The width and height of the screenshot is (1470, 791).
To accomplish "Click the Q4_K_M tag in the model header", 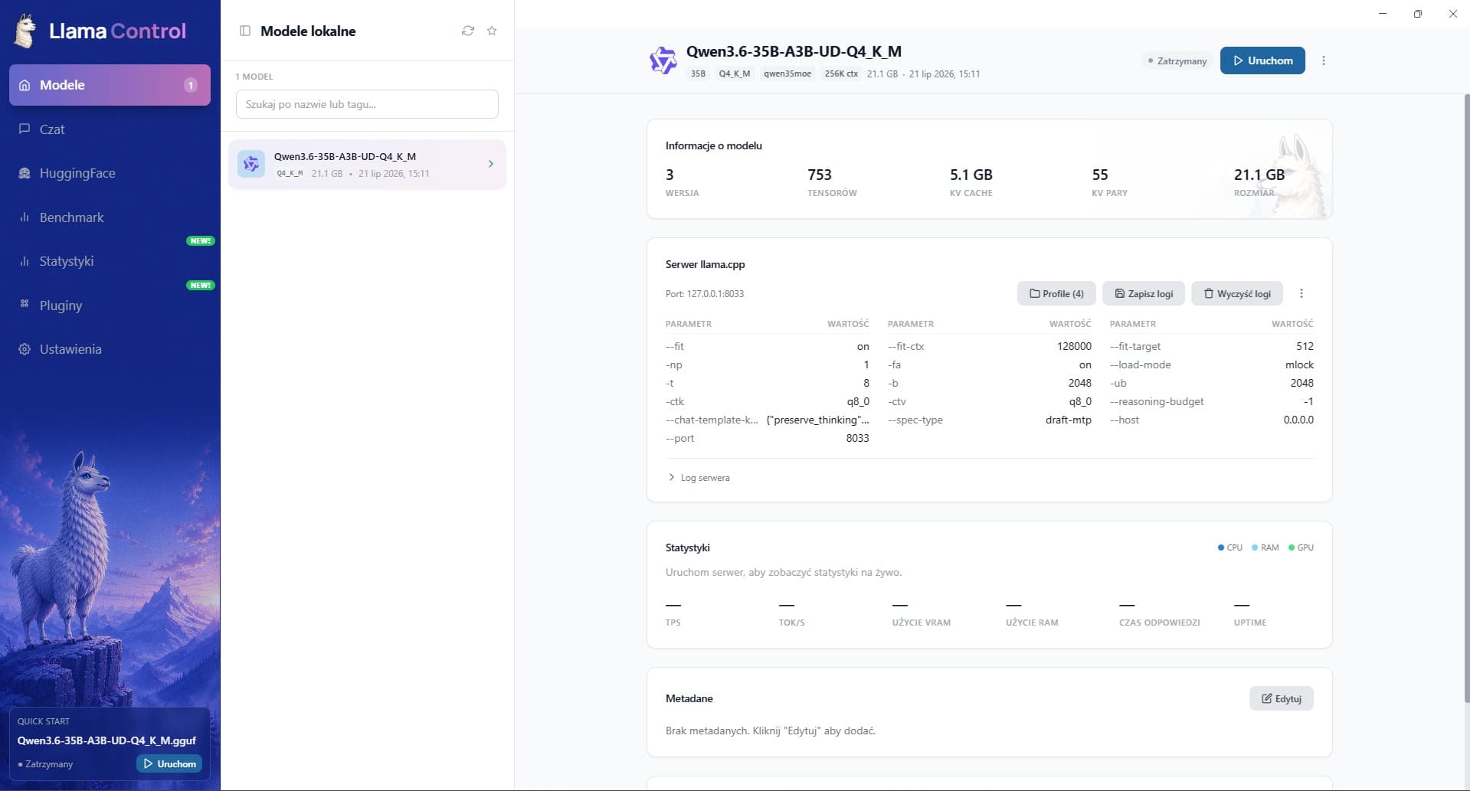I will tap(735, 74).
